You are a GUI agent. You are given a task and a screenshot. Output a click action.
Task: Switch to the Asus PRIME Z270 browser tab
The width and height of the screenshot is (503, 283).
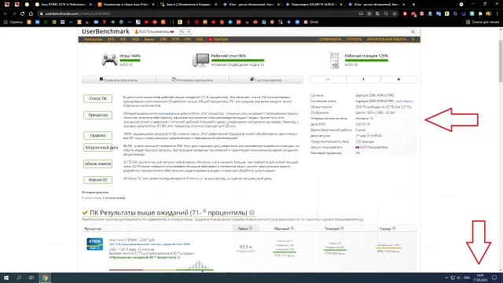point(63,5)
